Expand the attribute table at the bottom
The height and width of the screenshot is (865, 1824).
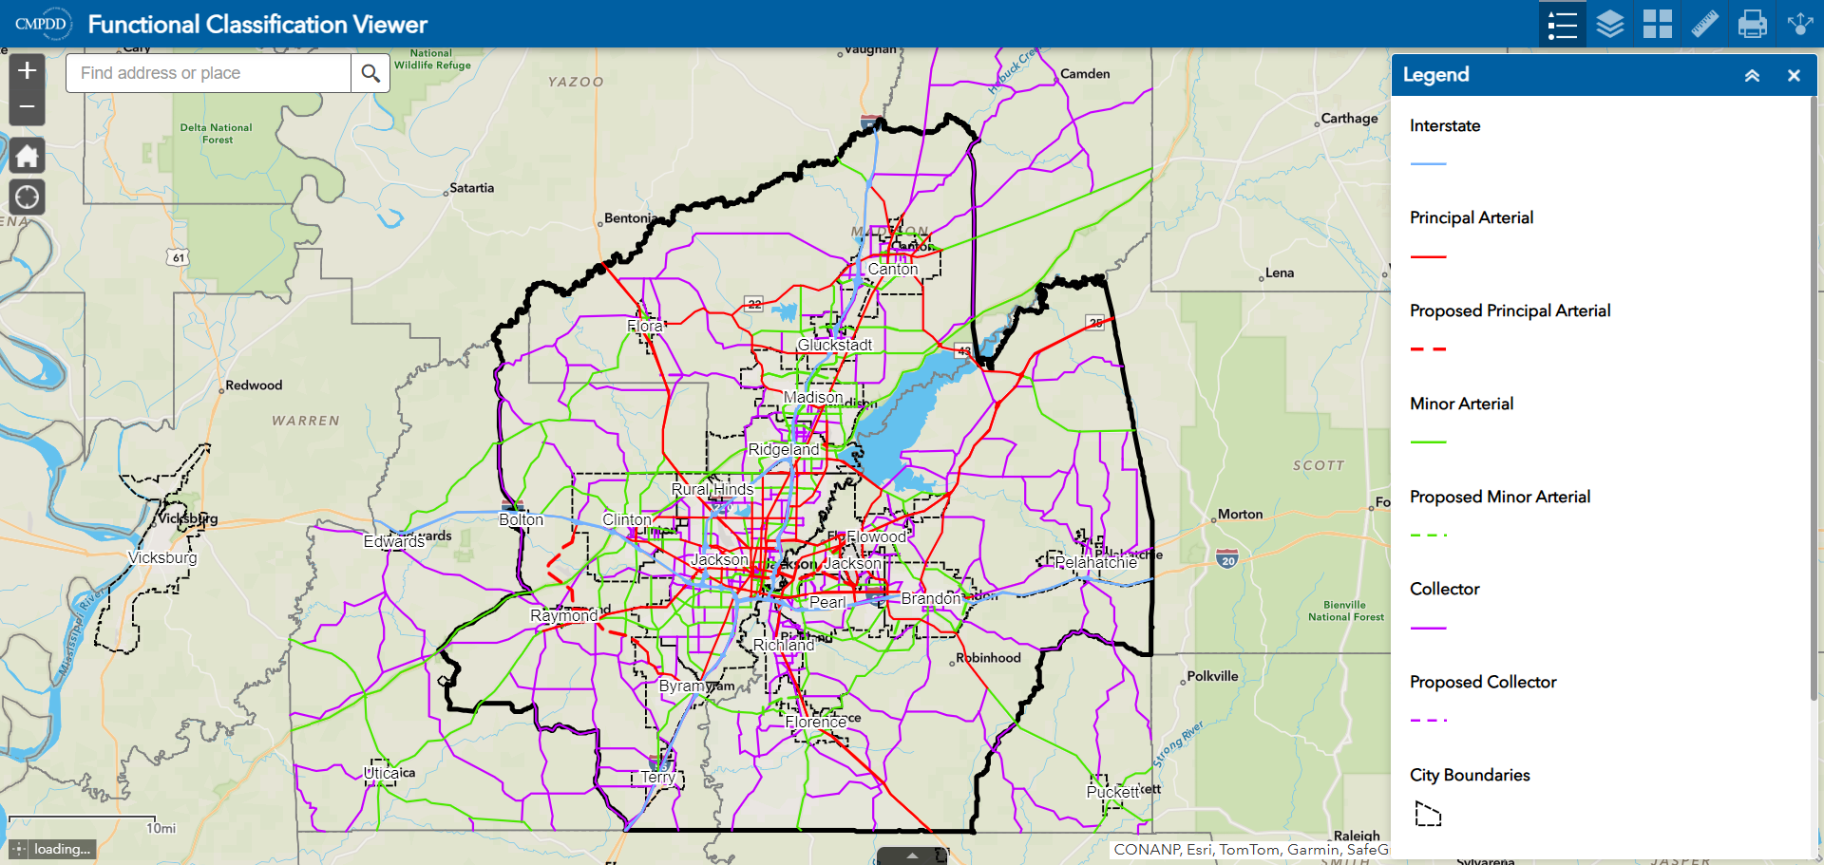click(912, 856)
